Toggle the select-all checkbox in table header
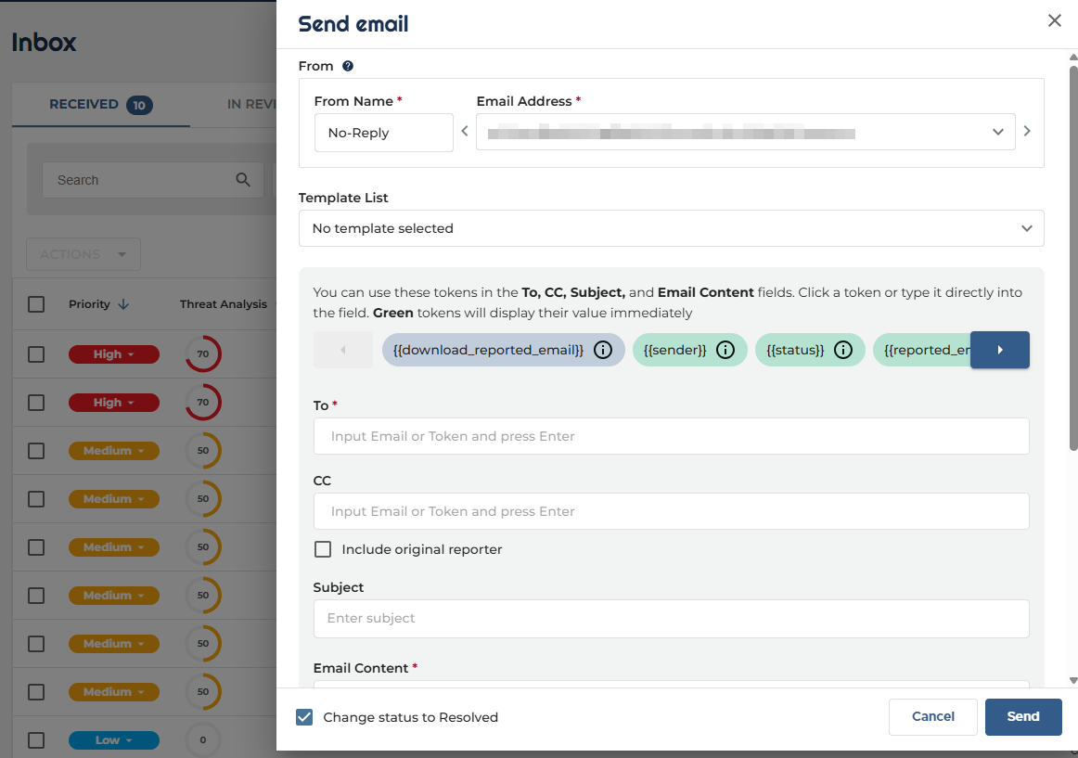This screenshot has height=758, width=1078. tap(36, 304)
